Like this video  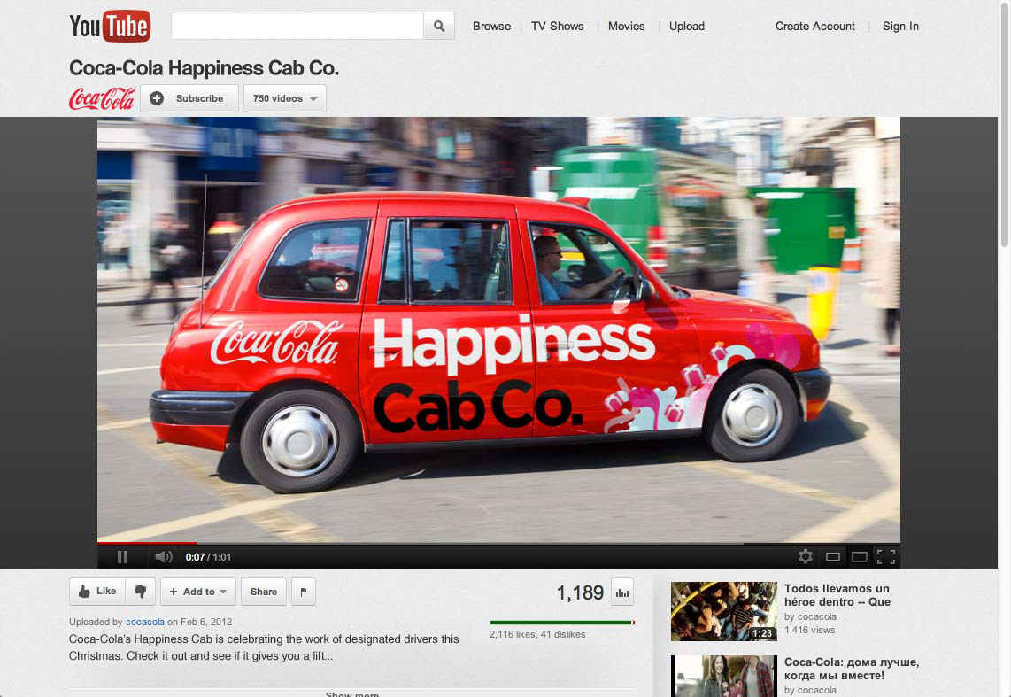point(97,592)
